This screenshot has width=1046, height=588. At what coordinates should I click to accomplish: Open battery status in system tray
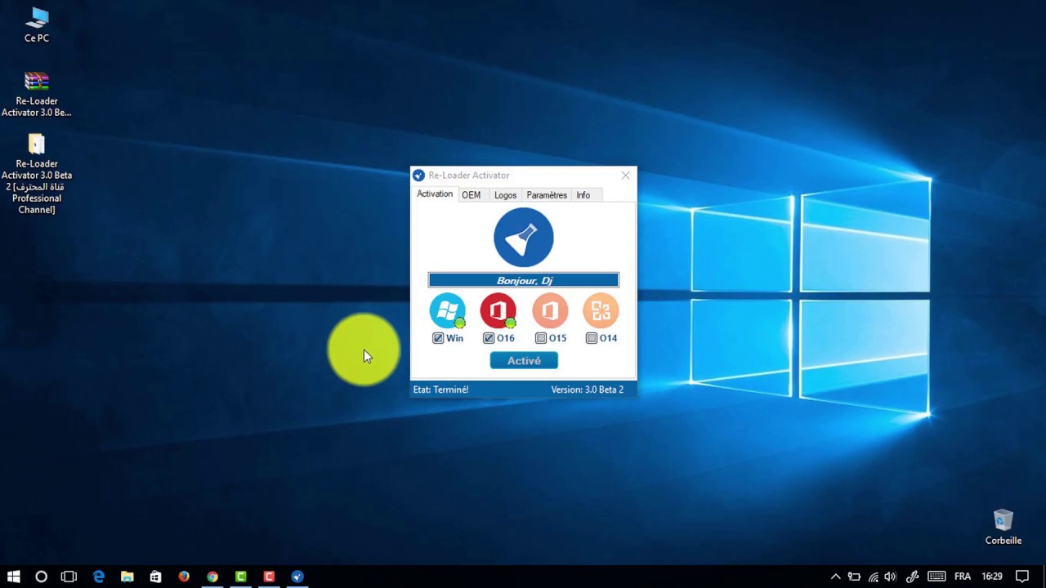[x=854, y=577]
